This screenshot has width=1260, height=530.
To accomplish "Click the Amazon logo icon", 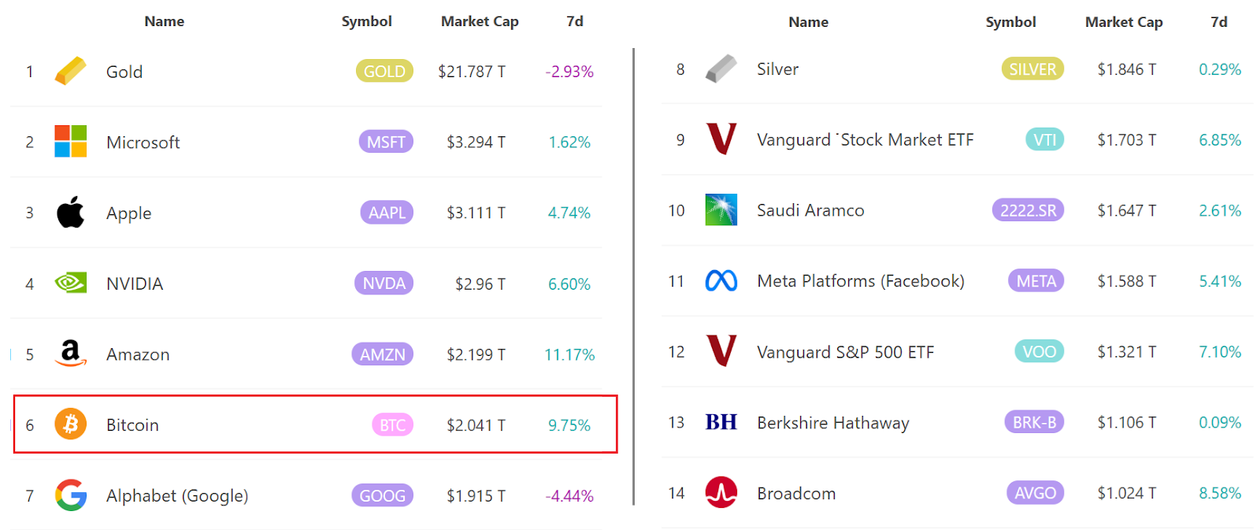I will pyautogui.click(x=70, y=354).
